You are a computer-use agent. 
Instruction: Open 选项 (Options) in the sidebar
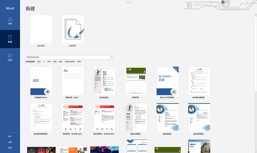pos(10,148)
